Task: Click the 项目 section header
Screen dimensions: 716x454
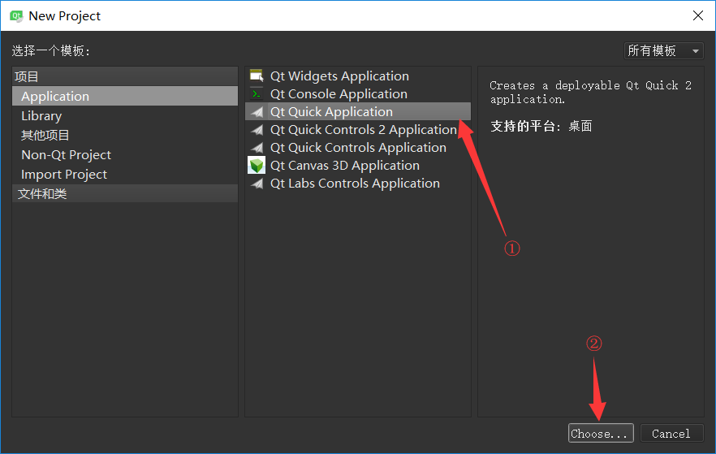Action: [x=125, y=76]
